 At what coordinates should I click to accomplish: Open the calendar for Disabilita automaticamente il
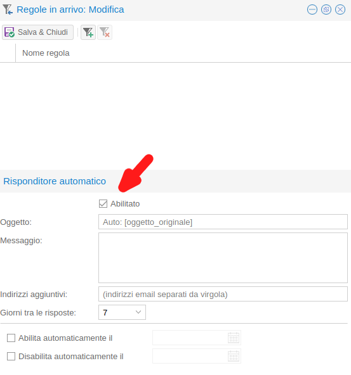(x=234, y=356)
